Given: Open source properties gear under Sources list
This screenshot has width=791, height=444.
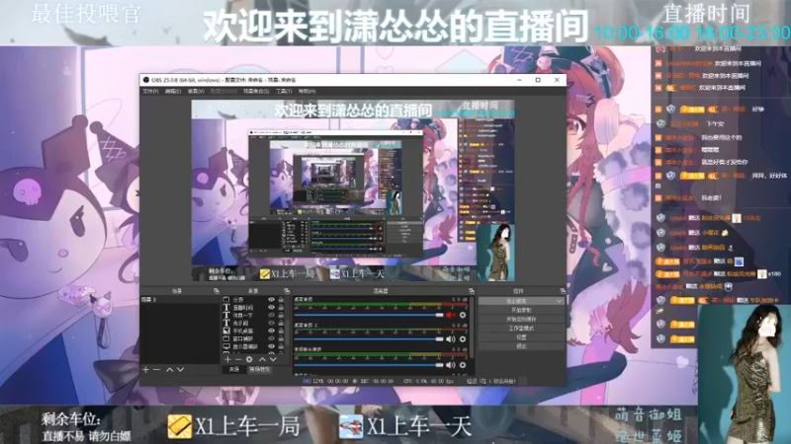Looking at the screenshot, I should click(249, 359).
